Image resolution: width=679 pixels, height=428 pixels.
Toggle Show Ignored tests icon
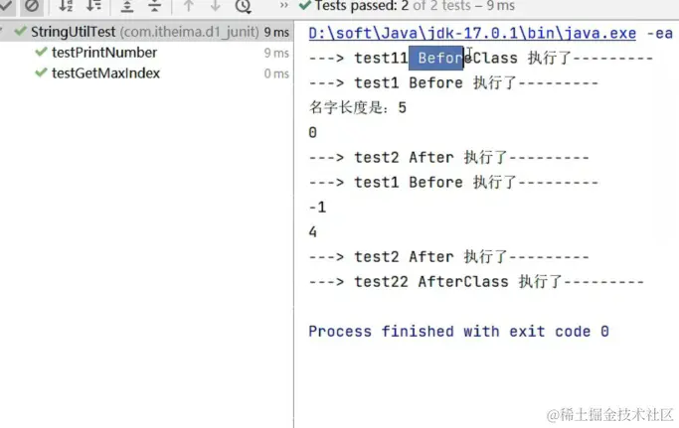click(32, 6)
